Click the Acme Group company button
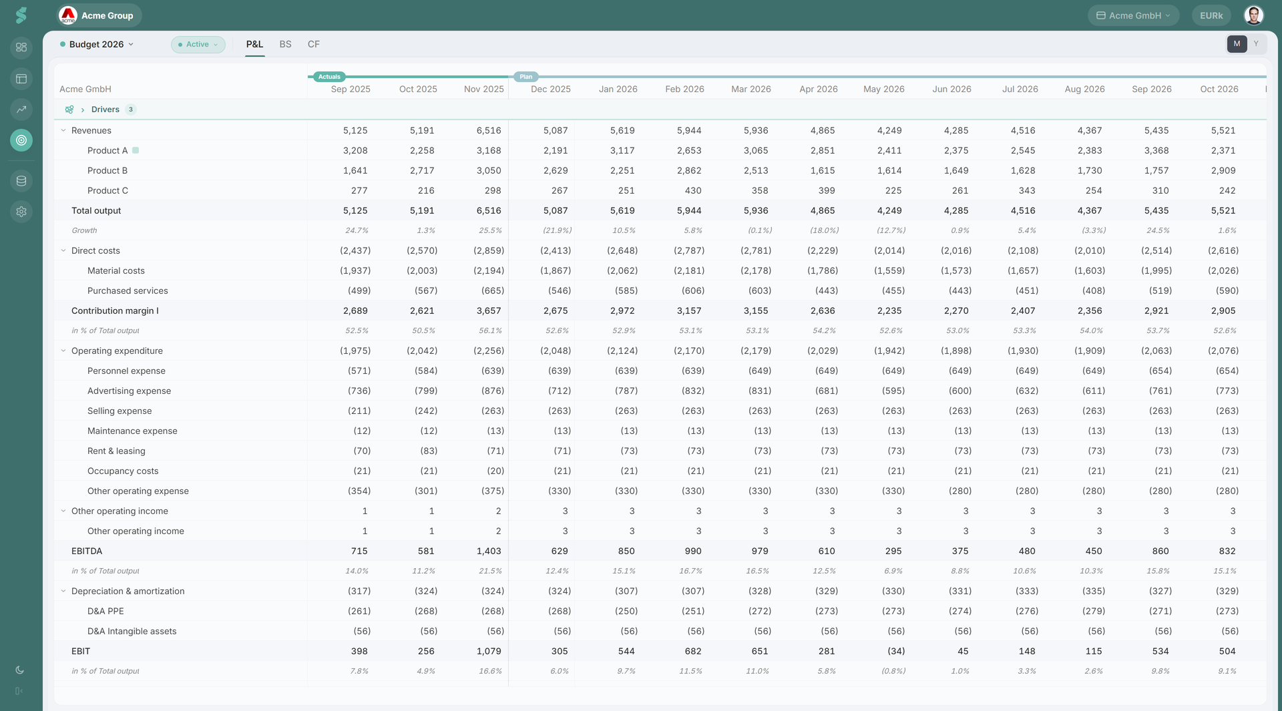 click(99, 15)
